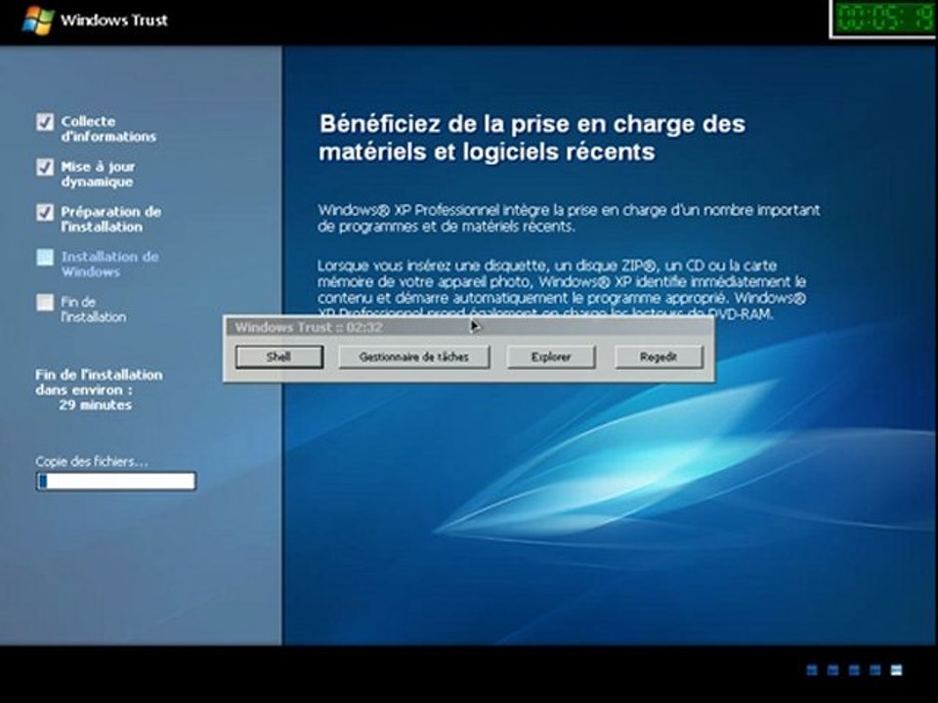Click the "Préparation de l'installation" label
Image resolution: width=938 pixels, height=703 pixels.
pyautogui.click(x=110, y=220)
